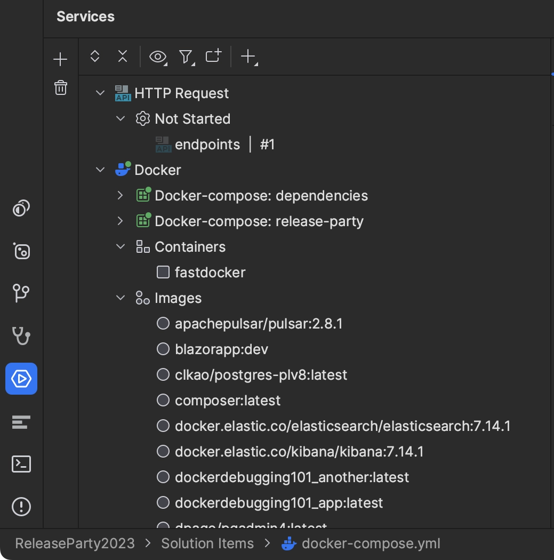Image resolution: width=554 pixels, height=560 pixels.
Task: Click Collapse All icon in toolbar
Action: [x=123, y=56]
